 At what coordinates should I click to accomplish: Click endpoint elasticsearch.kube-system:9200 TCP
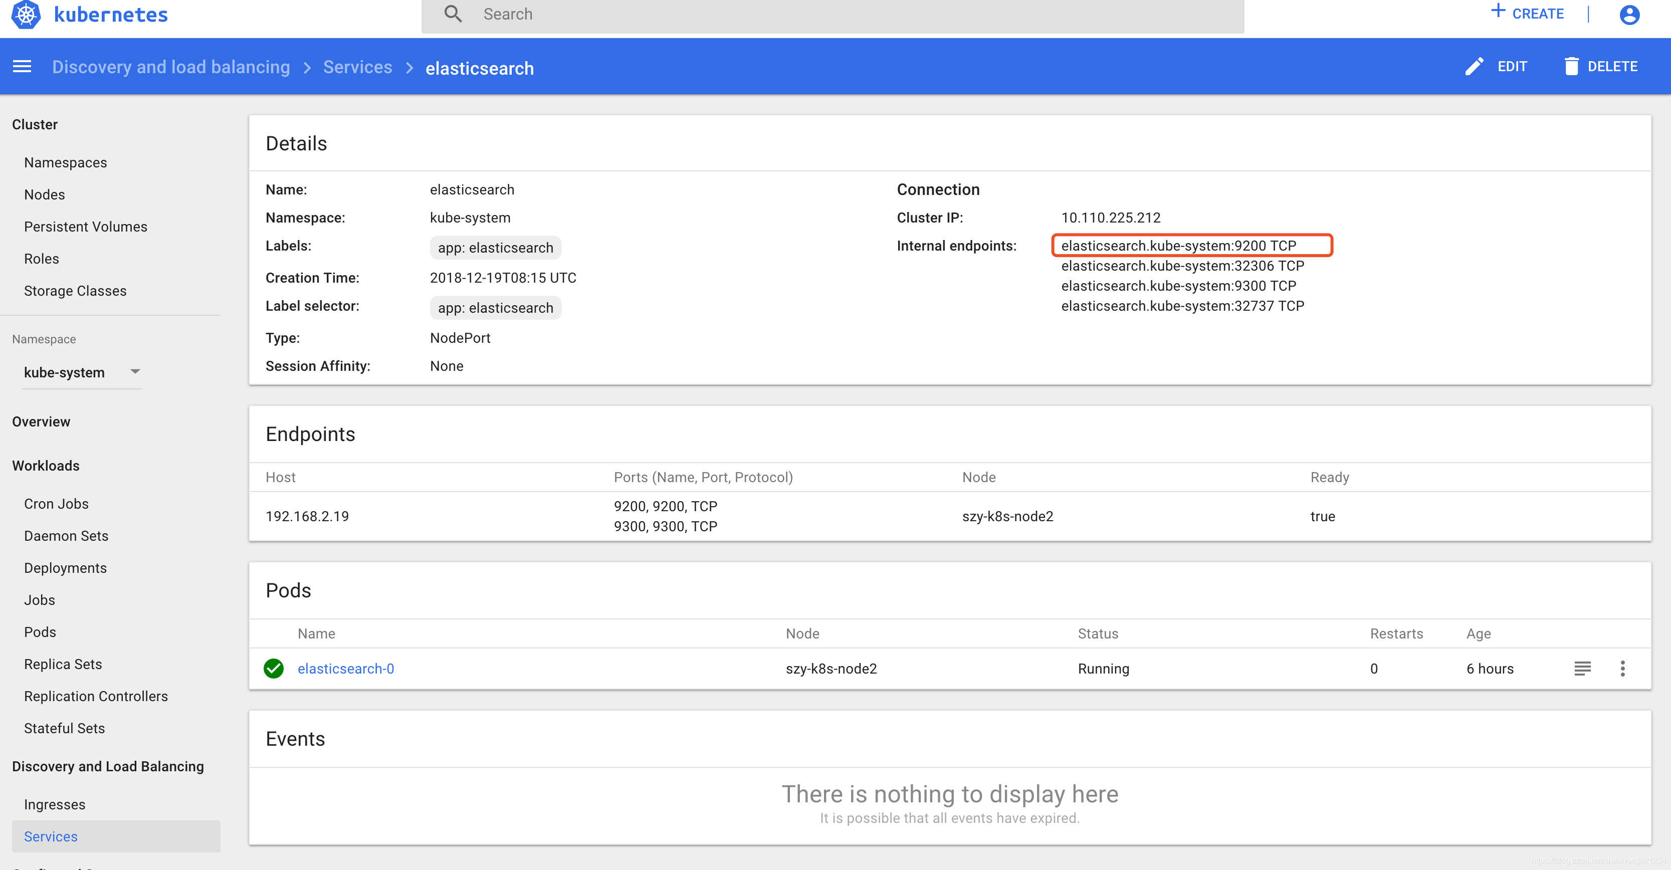[x=1179, y=246]
